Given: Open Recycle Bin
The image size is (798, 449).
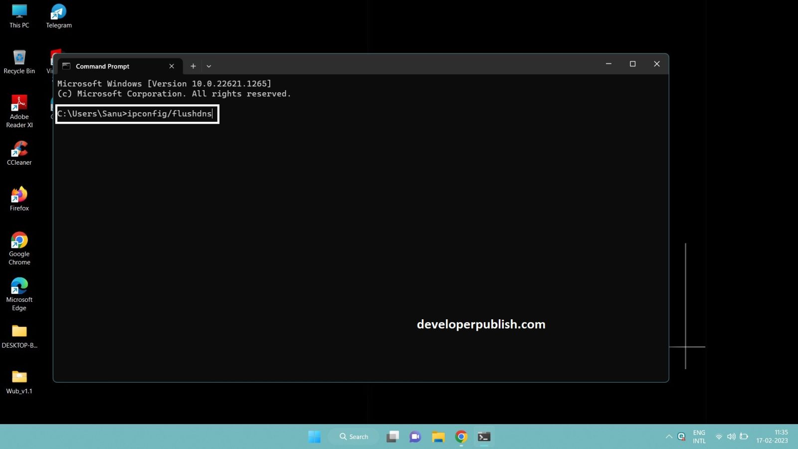Looking at the screenshot, I should 19,56.
